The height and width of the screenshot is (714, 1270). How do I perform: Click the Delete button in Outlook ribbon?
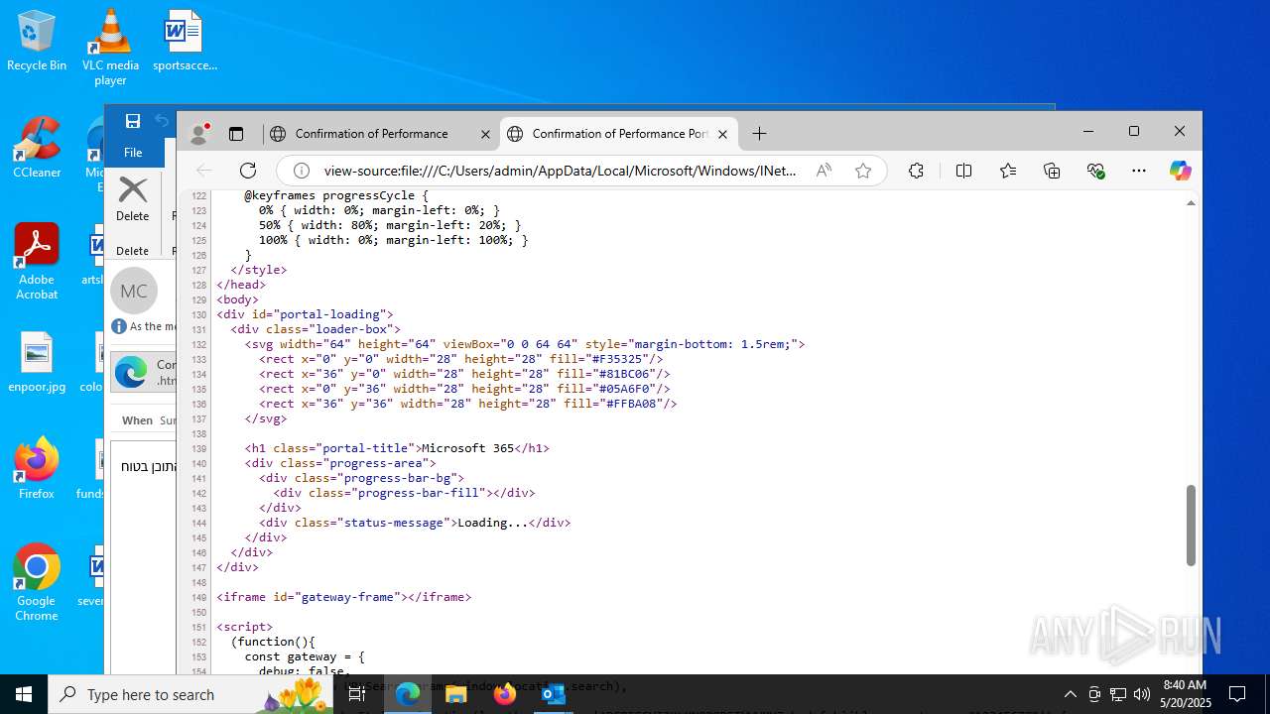point(133,199)
